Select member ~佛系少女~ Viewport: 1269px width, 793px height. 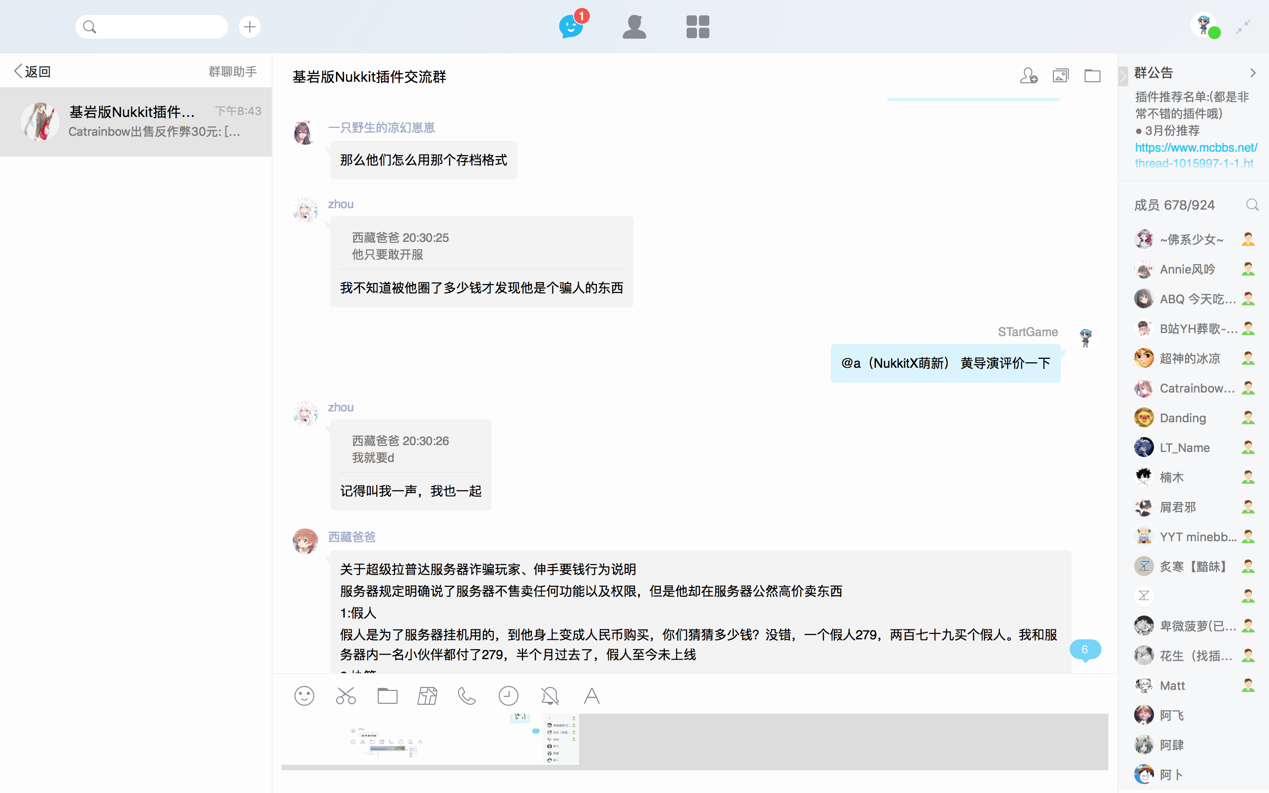click(1195, 240)
